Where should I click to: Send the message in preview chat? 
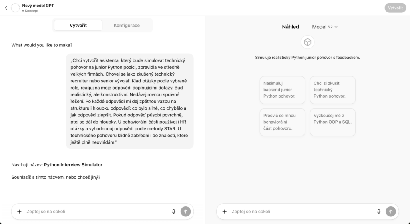[x=390, y=212]
